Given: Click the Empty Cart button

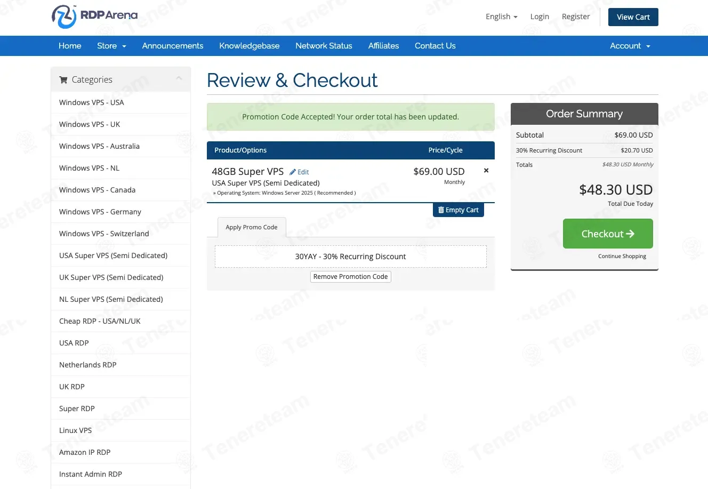Looking at the screenshot, I should coord(458,210).
